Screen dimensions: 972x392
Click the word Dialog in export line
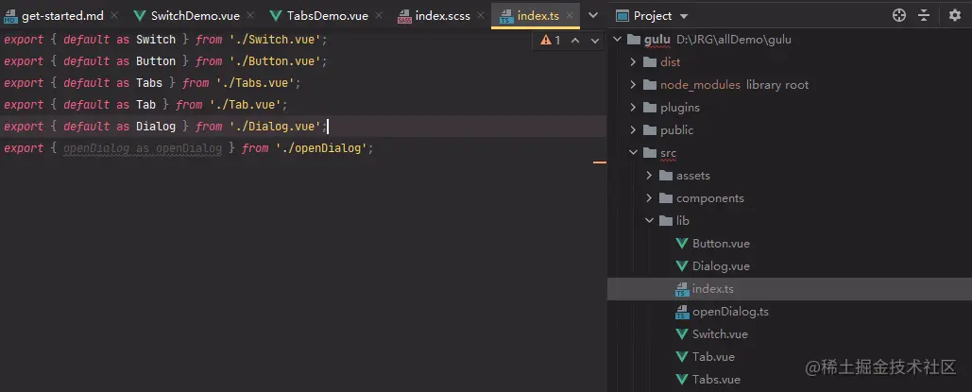pyautogui.click(x=156, y=127)
